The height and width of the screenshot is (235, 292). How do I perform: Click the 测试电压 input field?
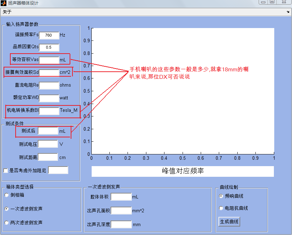tap(48, 144)
